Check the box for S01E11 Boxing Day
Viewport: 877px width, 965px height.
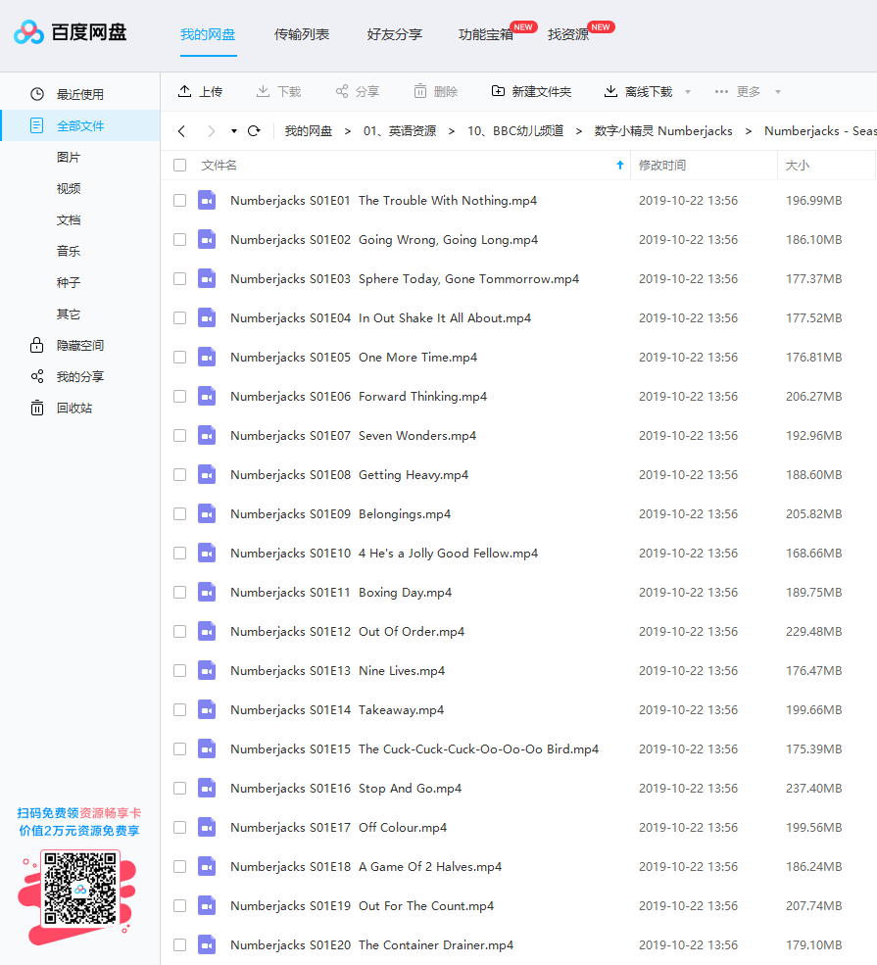pyautogui.click(x=179, y=592)
